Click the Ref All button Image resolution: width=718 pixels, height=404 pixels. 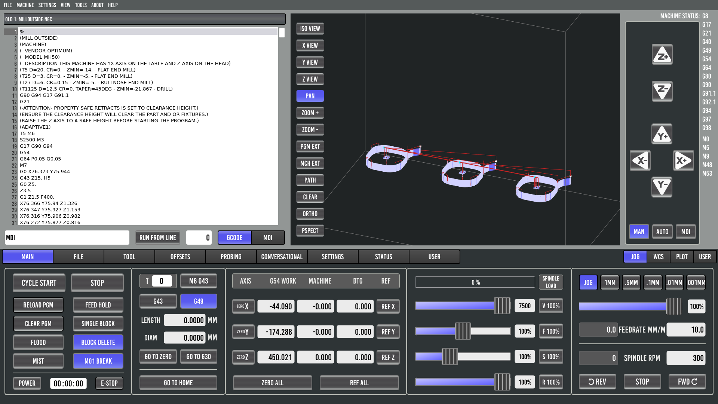359,383
